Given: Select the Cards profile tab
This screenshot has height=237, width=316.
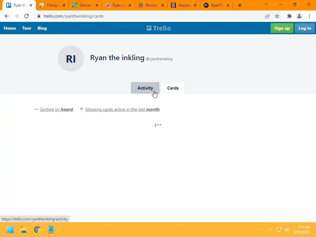Looking at the screenshot, I should pyautogui.click(x=173, y=88).
